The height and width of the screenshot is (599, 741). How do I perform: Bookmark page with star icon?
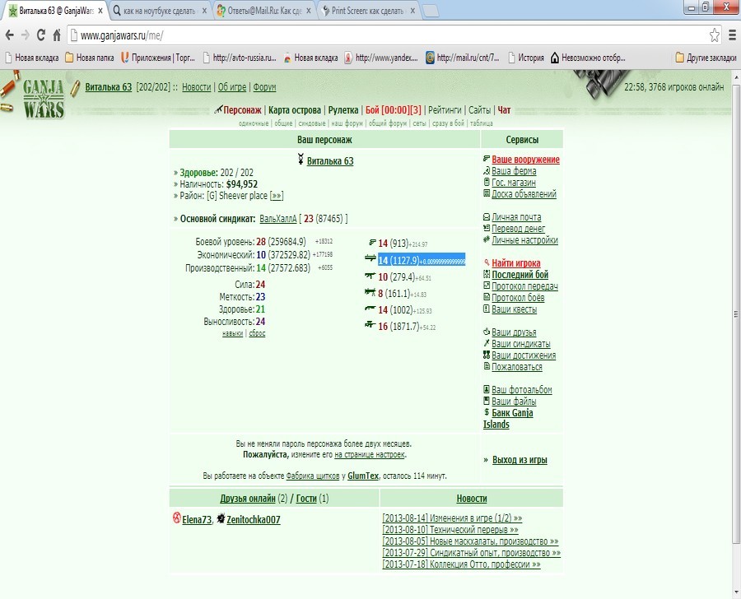pos(714,35)
